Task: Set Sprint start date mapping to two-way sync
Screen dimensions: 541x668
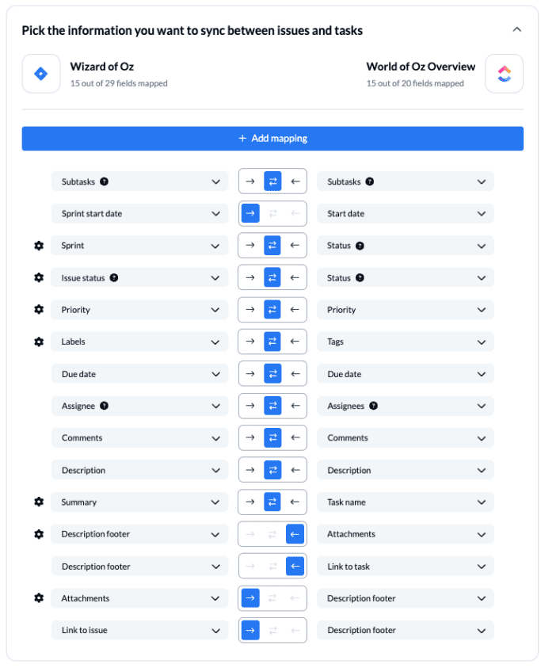Action: click(272, 213)
